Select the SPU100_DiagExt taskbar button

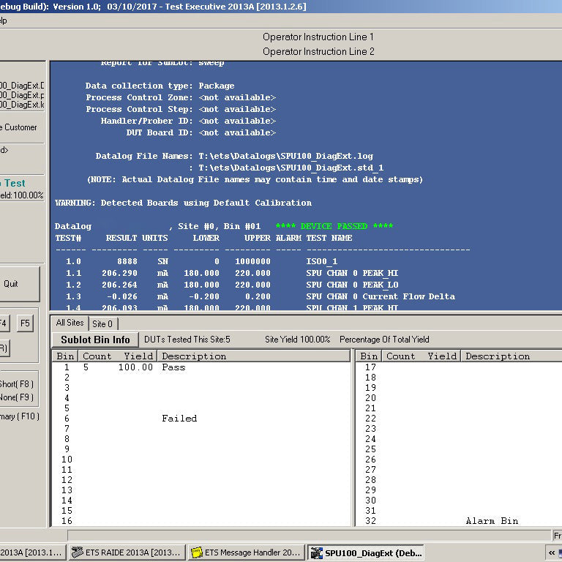(366, 552)
